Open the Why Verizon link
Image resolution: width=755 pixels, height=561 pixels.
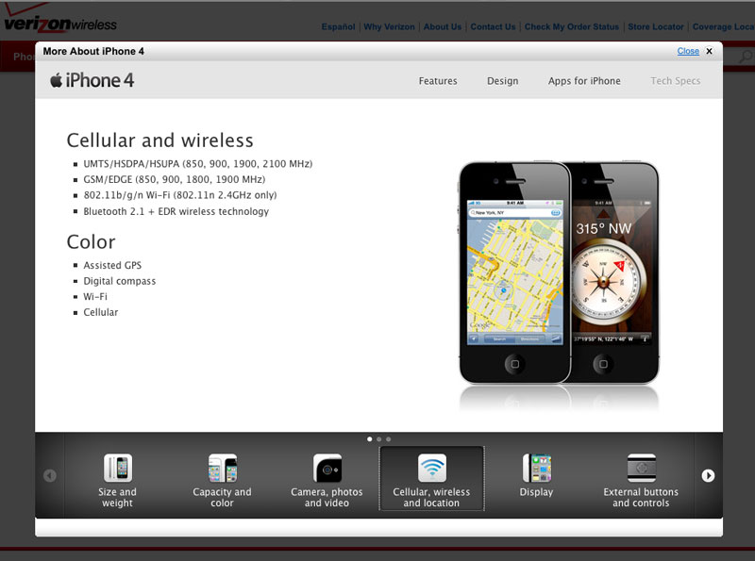tap(389, 27)
